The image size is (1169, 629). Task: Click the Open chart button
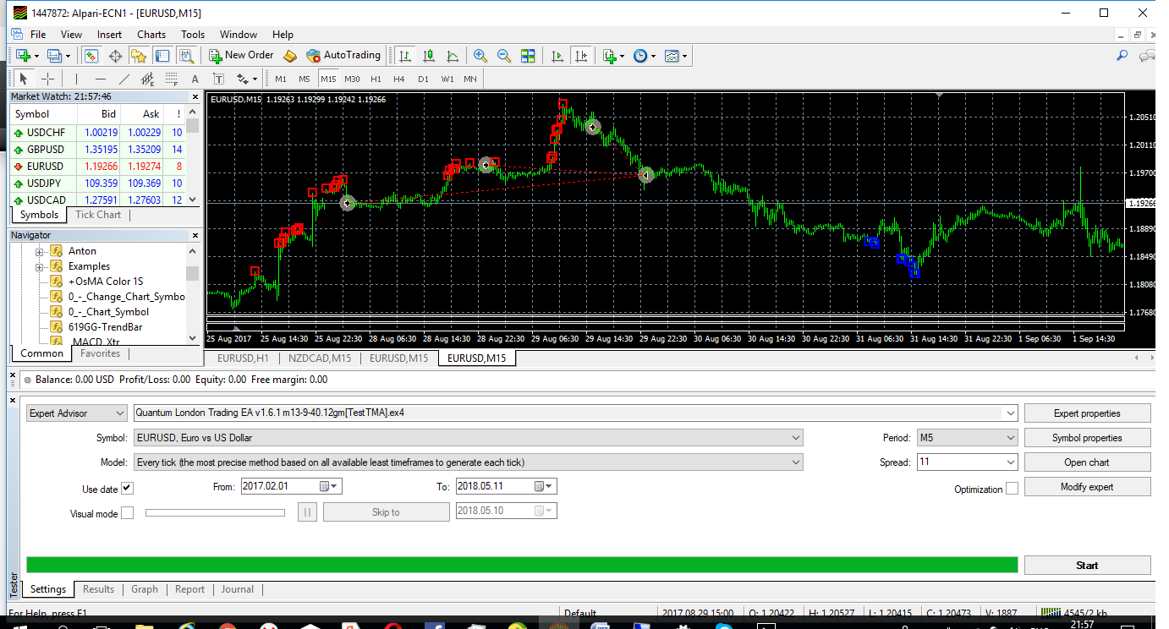click(1087, 462)
